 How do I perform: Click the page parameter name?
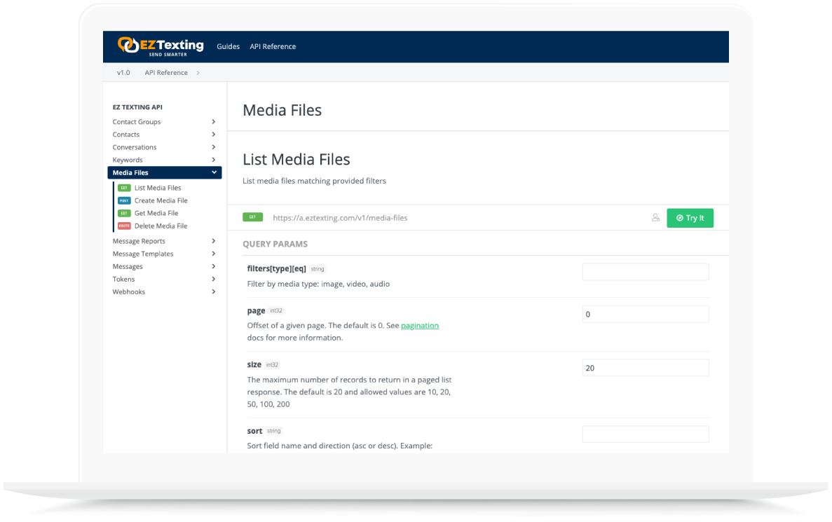(256, 311)
